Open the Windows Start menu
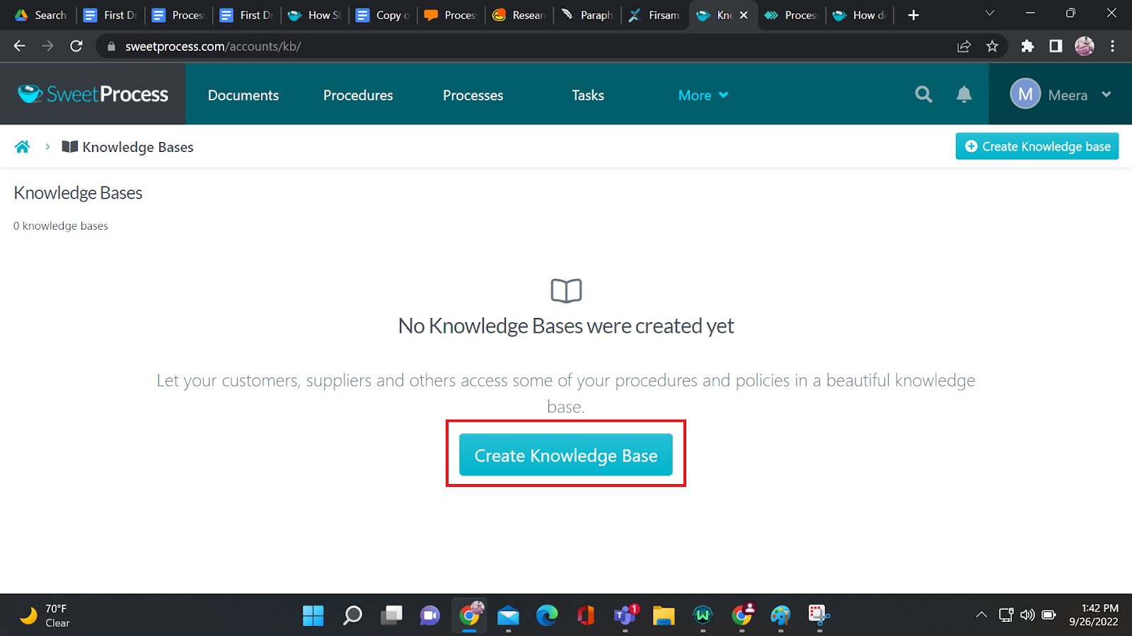 pos(313,616)
